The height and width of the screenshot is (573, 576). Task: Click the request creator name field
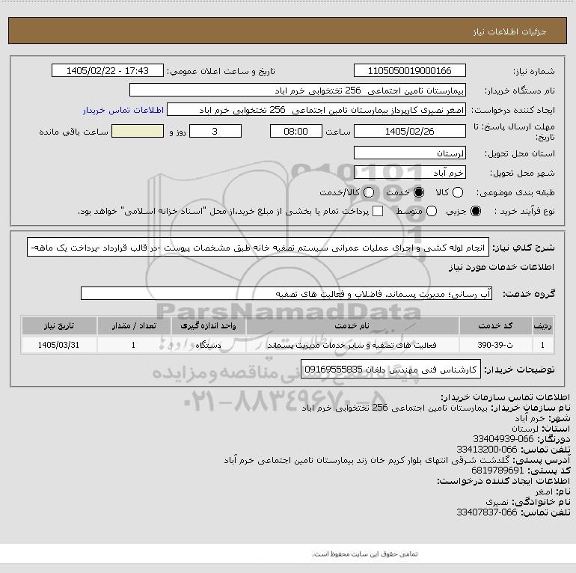click(316, 110)
